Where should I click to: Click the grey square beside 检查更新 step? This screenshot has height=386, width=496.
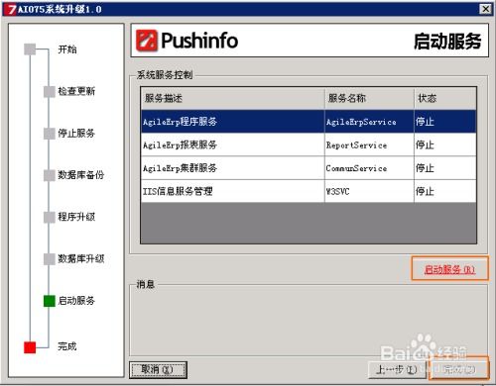point(50,91)
